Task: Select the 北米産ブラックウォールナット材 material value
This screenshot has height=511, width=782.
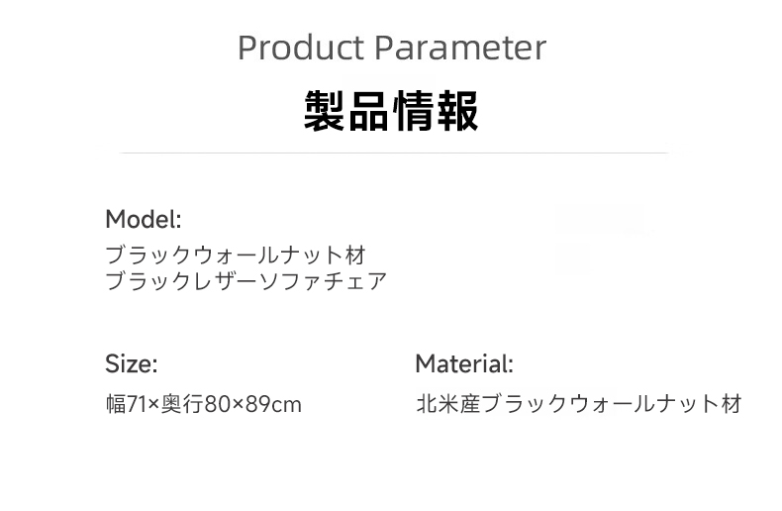Action: (579, 404)
